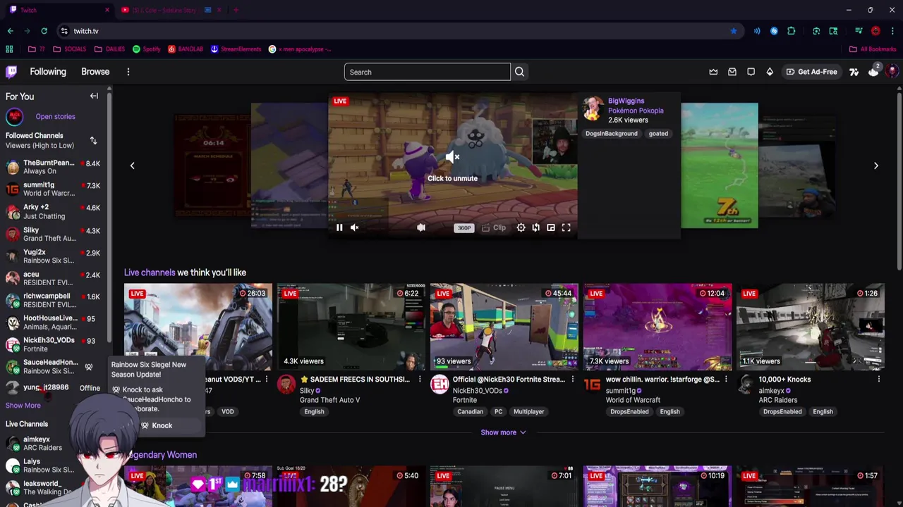Go to the Following tab

coord(48,72)
